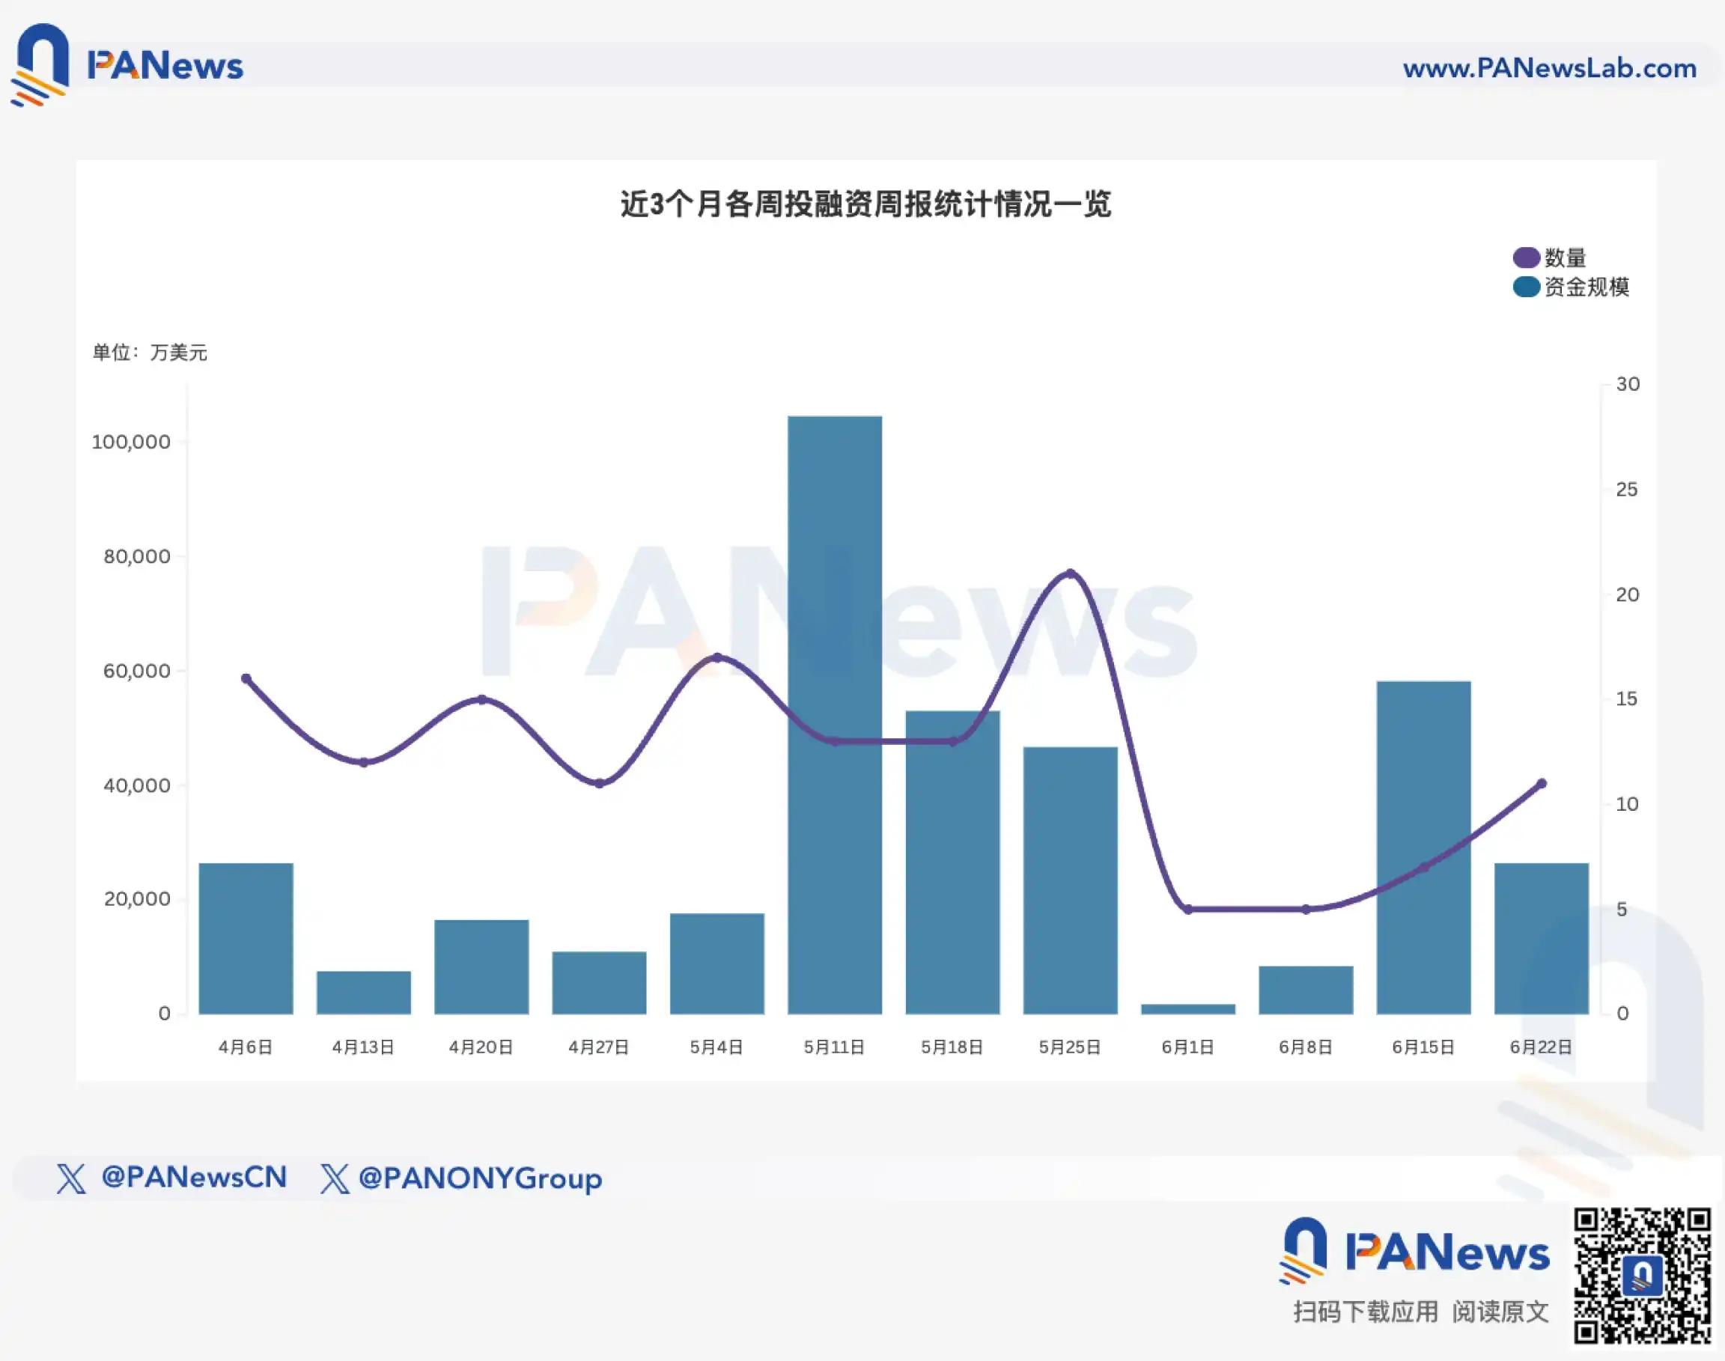Select the 6月15日 bar

(1424, 848)
